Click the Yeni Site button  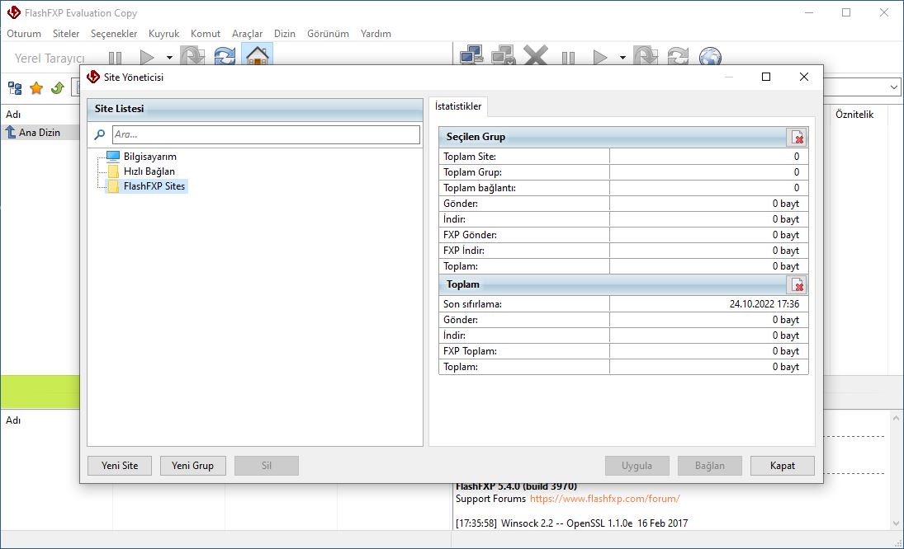120,466
